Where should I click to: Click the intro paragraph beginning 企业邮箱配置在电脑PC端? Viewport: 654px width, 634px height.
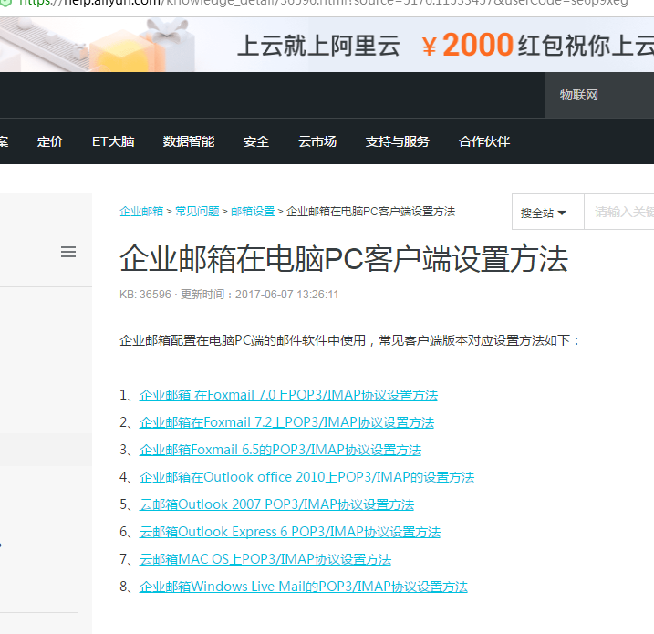click(349, 340)
